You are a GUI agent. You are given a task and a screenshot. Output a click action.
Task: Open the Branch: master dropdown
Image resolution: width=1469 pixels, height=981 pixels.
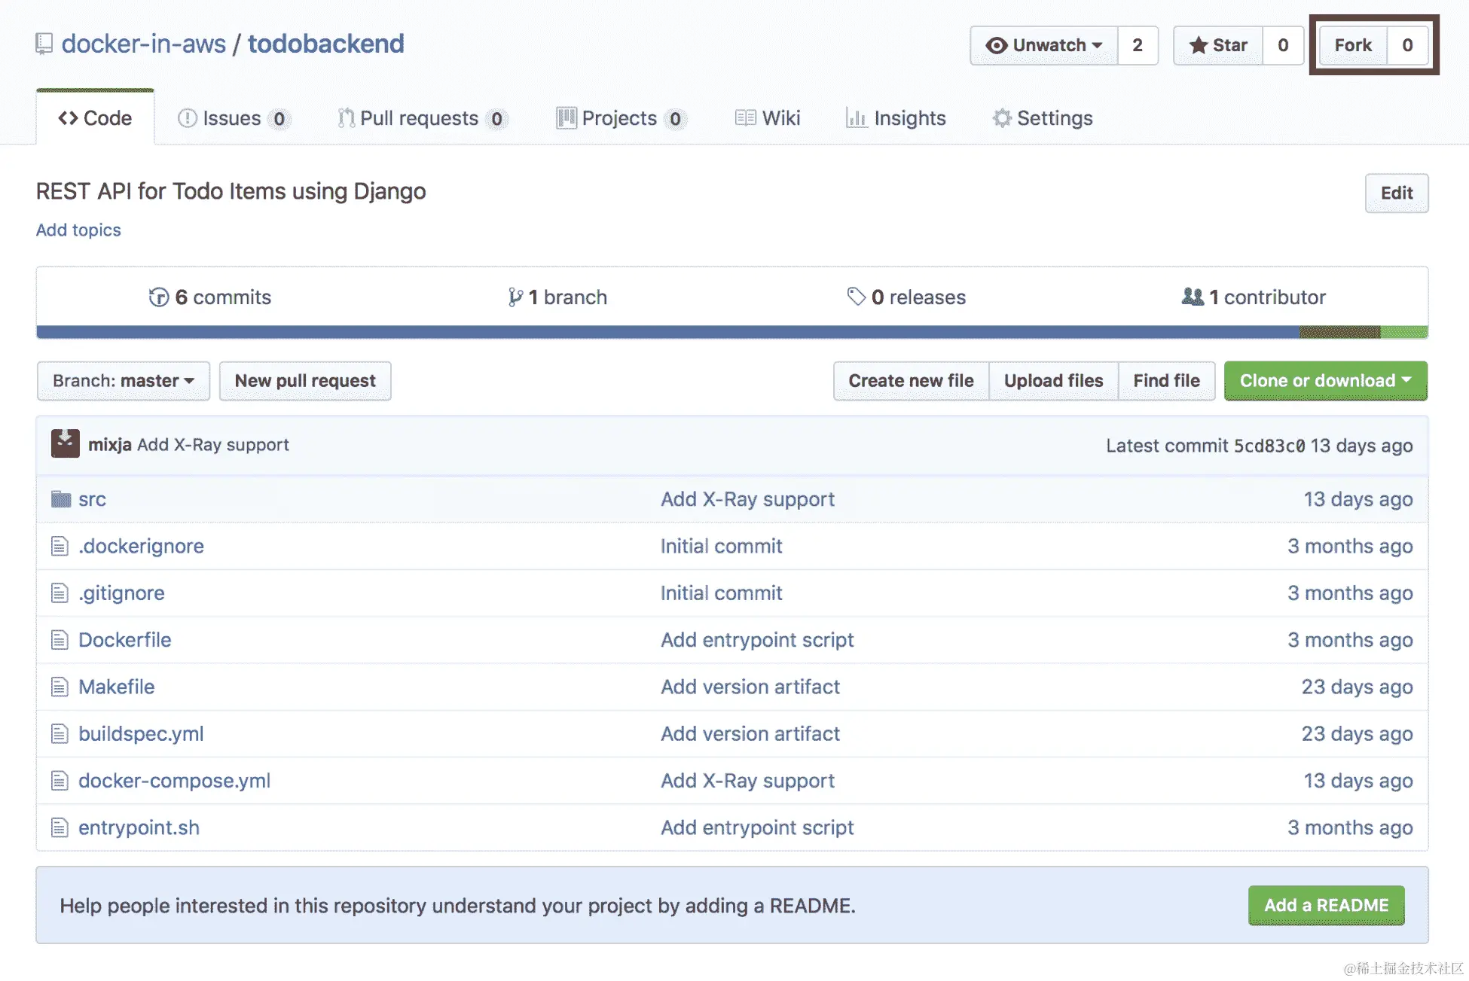pos(124,381)
